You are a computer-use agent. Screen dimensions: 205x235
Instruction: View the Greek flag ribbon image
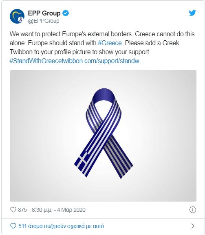(103, 136)
